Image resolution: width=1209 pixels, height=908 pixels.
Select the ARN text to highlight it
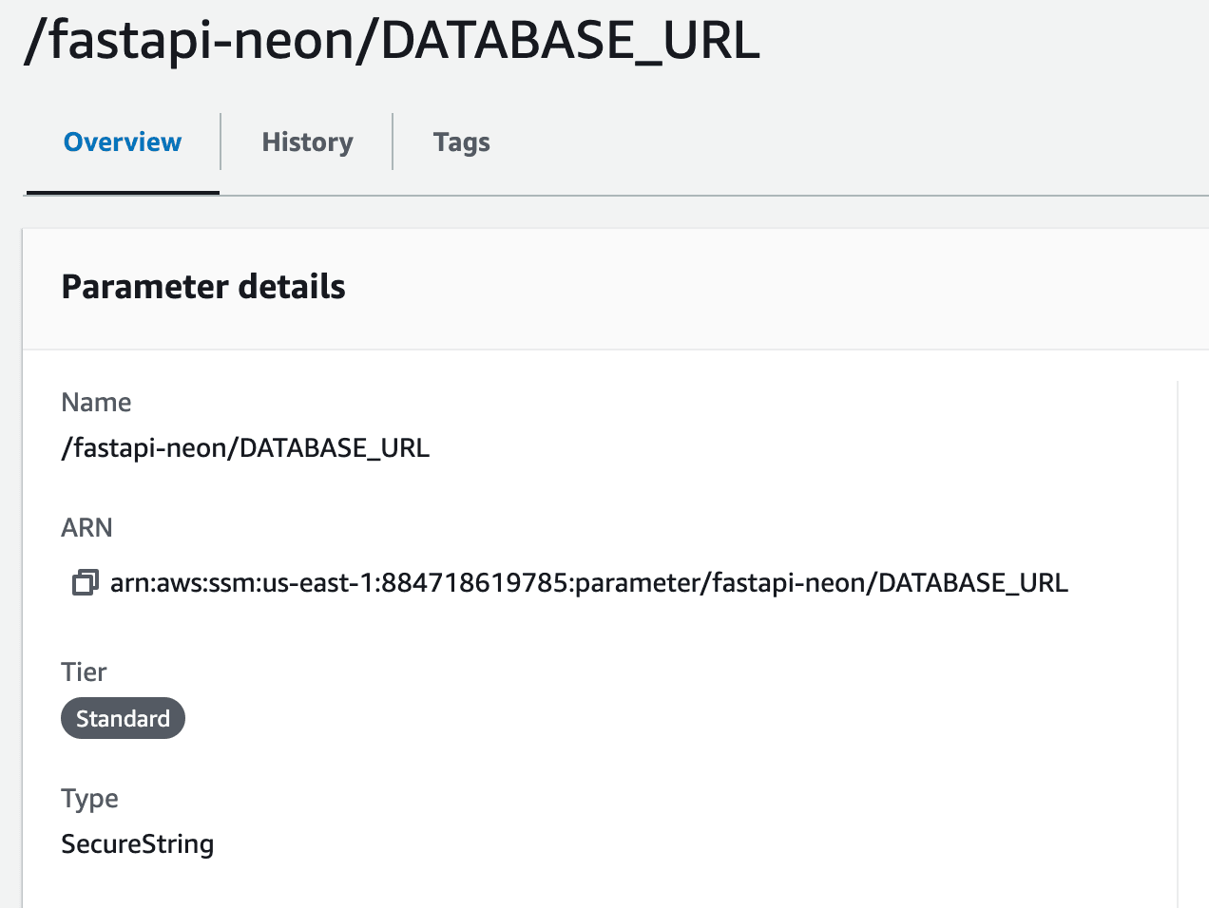click(x=589, y=582)
